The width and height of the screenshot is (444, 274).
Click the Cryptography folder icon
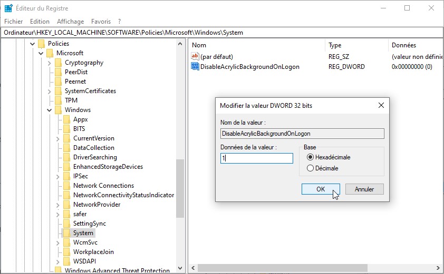pyautogui.click(x=58, y=63)
